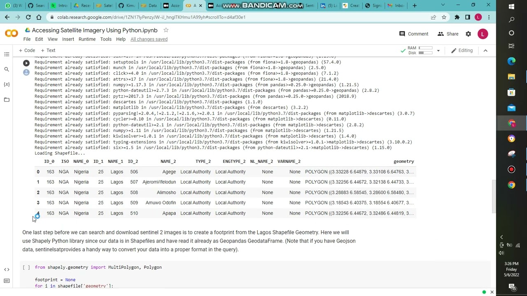Image resolution: width=527 pixels, height=296 pixels.
Task: Open the Chrome extensions puzzle icon
Action: point(457,17)
